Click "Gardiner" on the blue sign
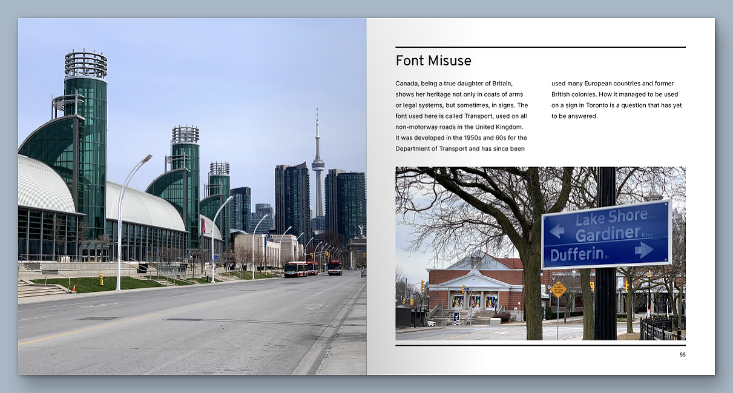Screen dimensions: 733x393 [x=608, y=234]
